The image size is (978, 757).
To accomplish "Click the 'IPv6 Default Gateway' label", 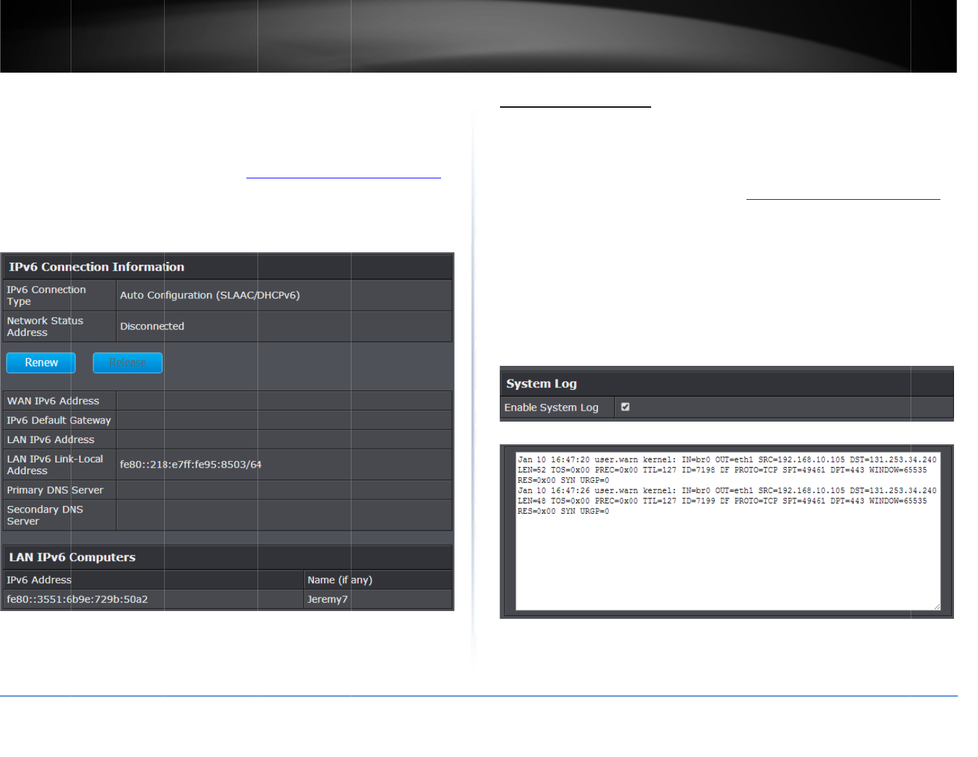I will click(x=59, y=420).
